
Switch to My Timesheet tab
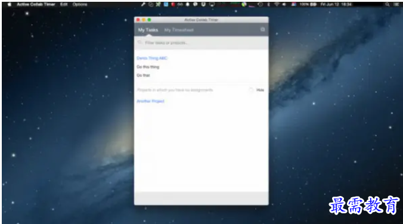(179, 30)
